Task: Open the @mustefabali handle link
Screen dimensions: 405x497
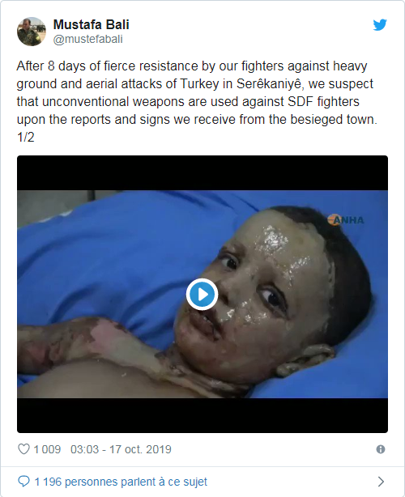Action: click(87, 39)
